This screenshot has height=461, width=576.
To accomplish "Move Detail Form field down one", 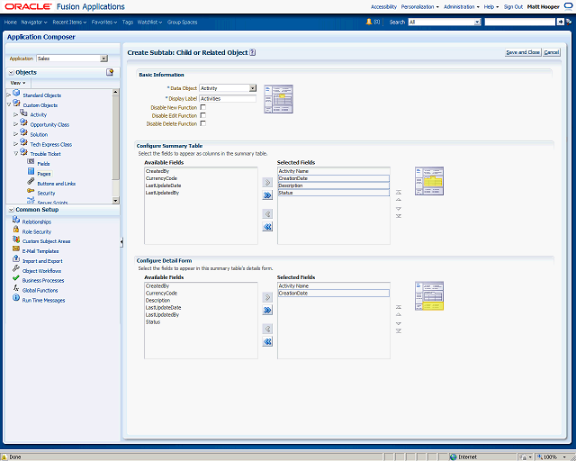I will [399, 323].
